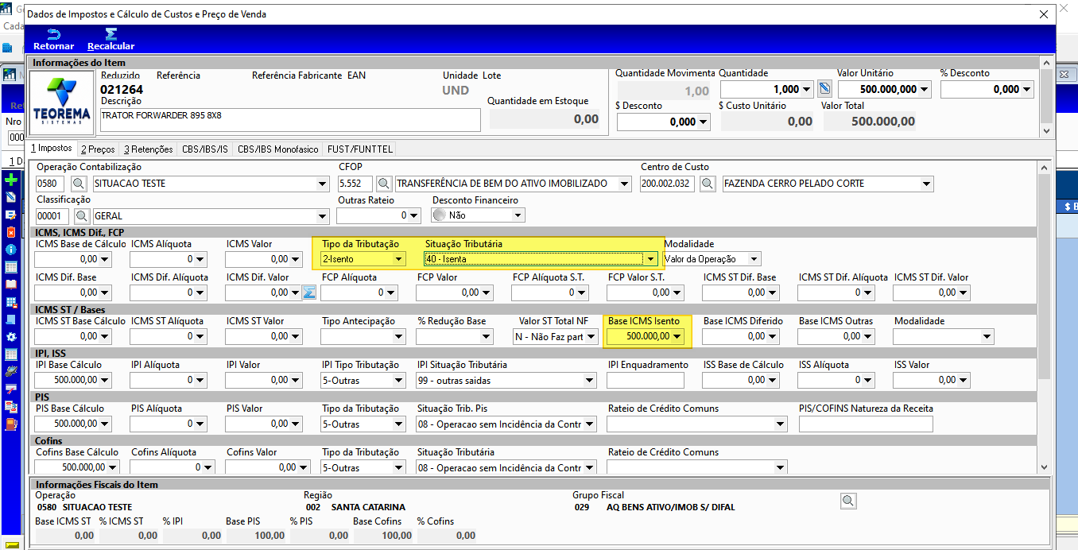
Task: Expand the Desconto Financeiro dropdown
Action: [x=518, y=215]
